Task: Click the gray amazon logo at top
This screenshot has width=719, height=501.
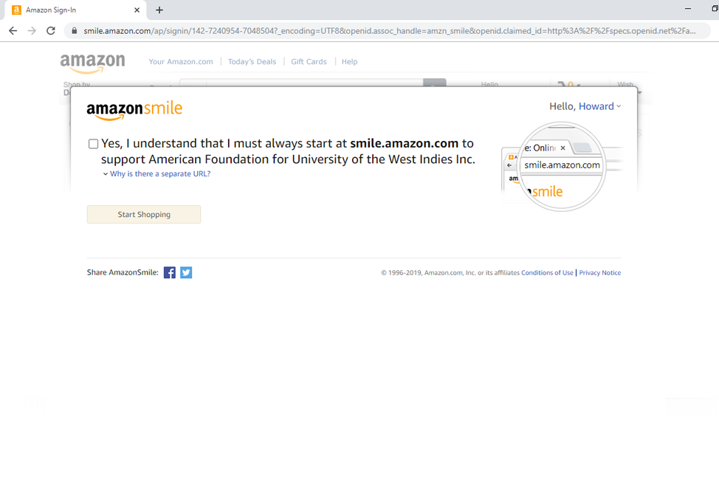Action: click(x=92, y=63)
